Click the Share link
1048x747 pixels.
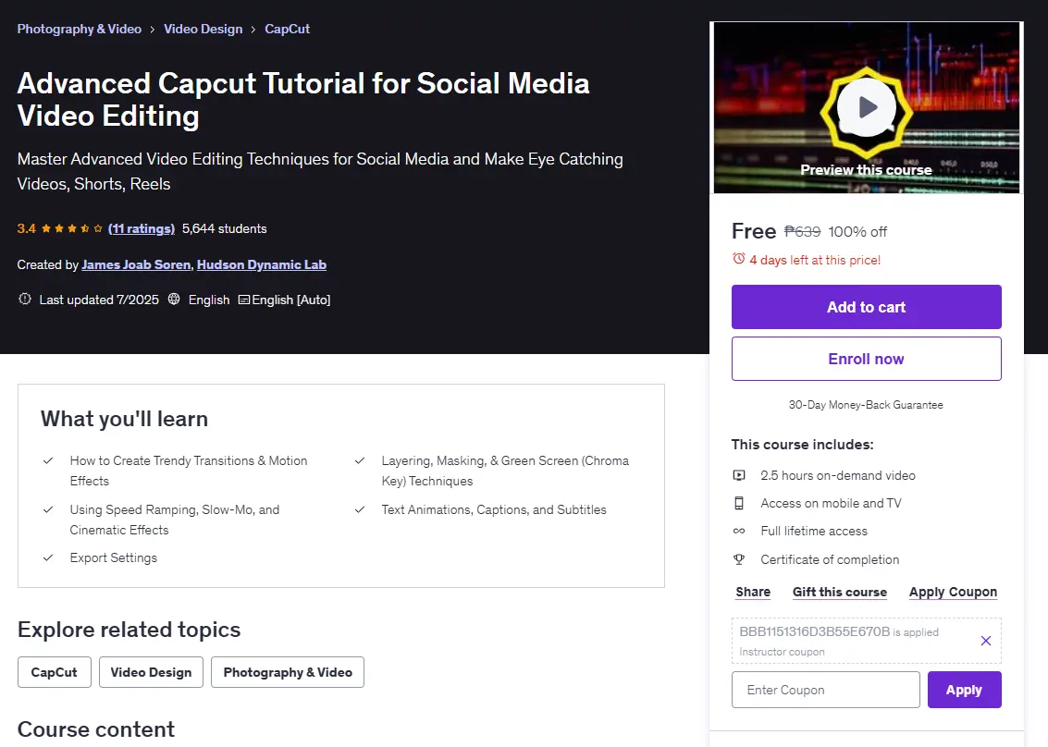pos(753,592)
